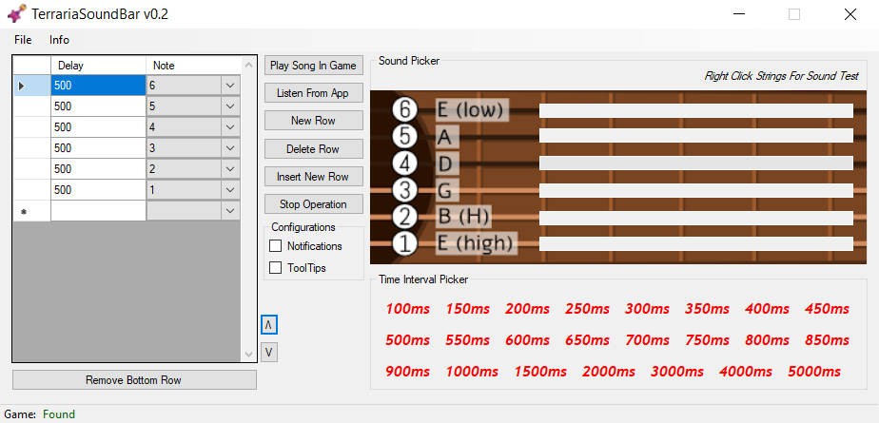879x423 pixels.
Task: Click the Listen From App button
Action: click(x=313, y=93)
